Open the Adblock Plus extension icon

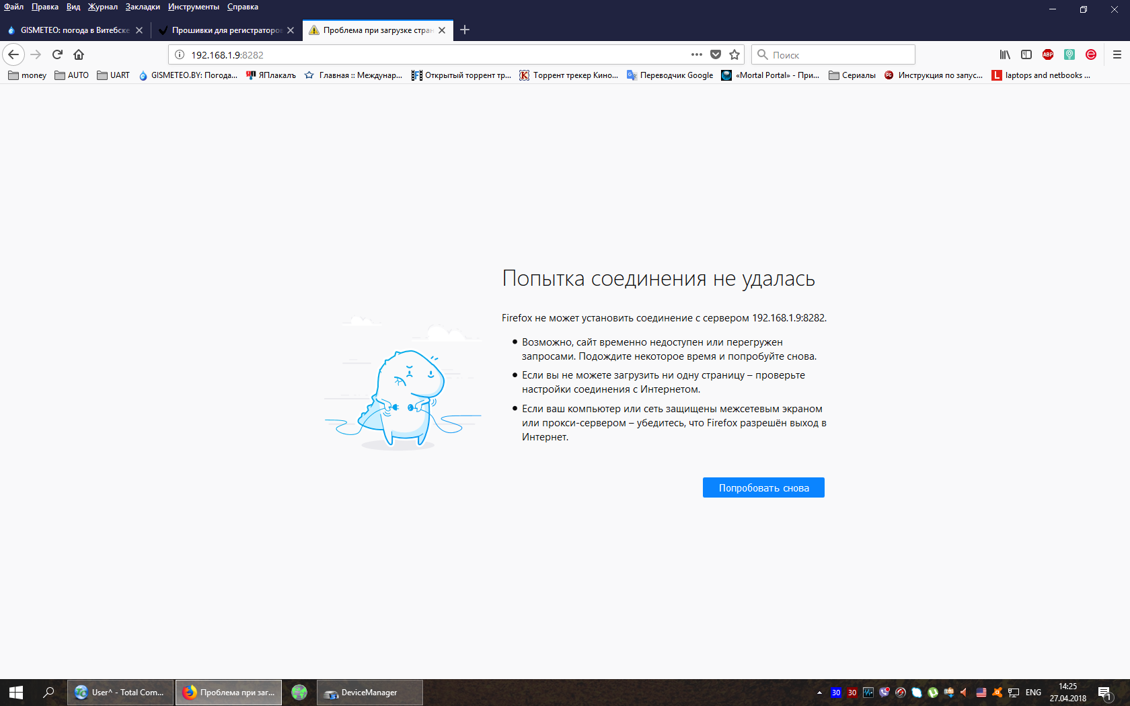point(1048,54)
